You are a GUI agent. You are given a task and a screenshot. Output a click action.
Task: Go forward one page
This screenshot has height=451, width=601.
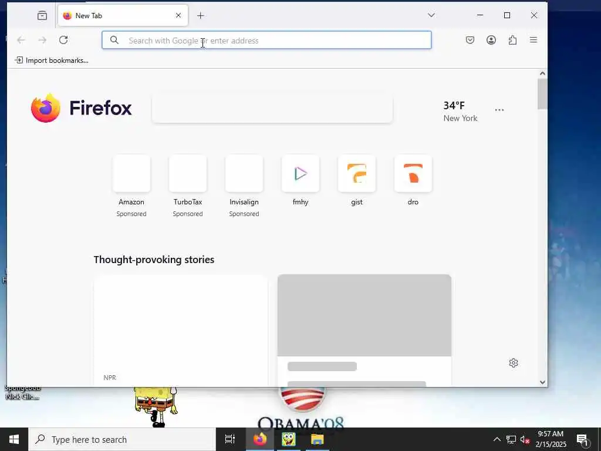click(x=42, y=40)
